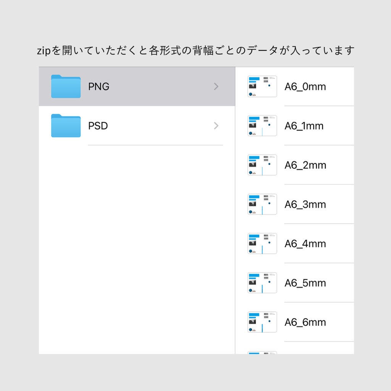Select the PSD folder row

[137, 126]
